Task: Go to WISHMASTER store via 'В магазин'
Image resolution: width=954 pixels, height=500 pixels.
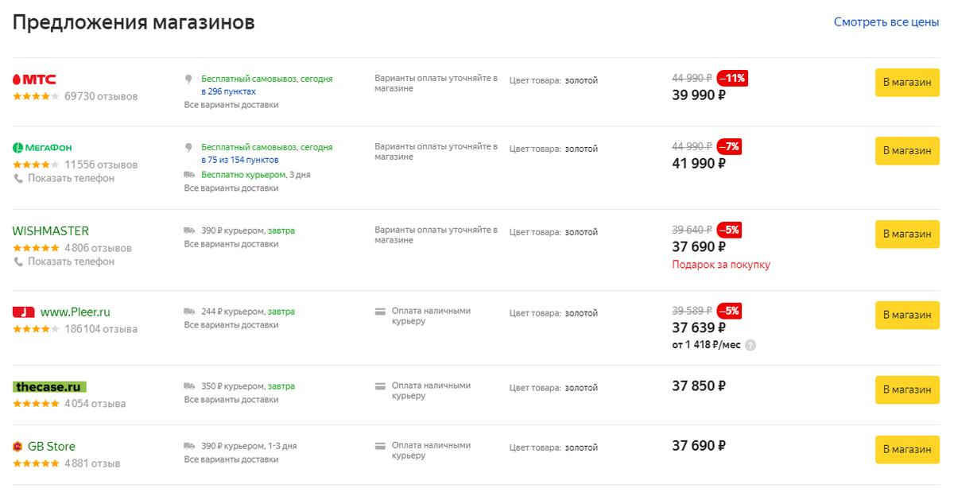Action: tap(907, 234)
